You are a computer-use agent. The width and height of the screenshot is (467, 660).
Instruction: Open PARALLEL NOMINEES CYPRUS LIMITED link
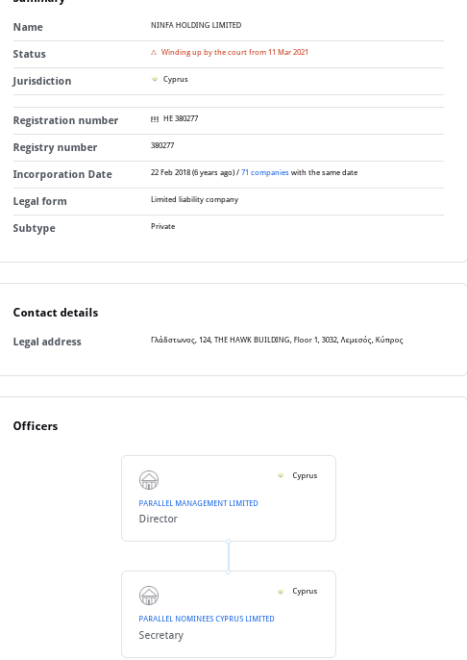point(207,619)
